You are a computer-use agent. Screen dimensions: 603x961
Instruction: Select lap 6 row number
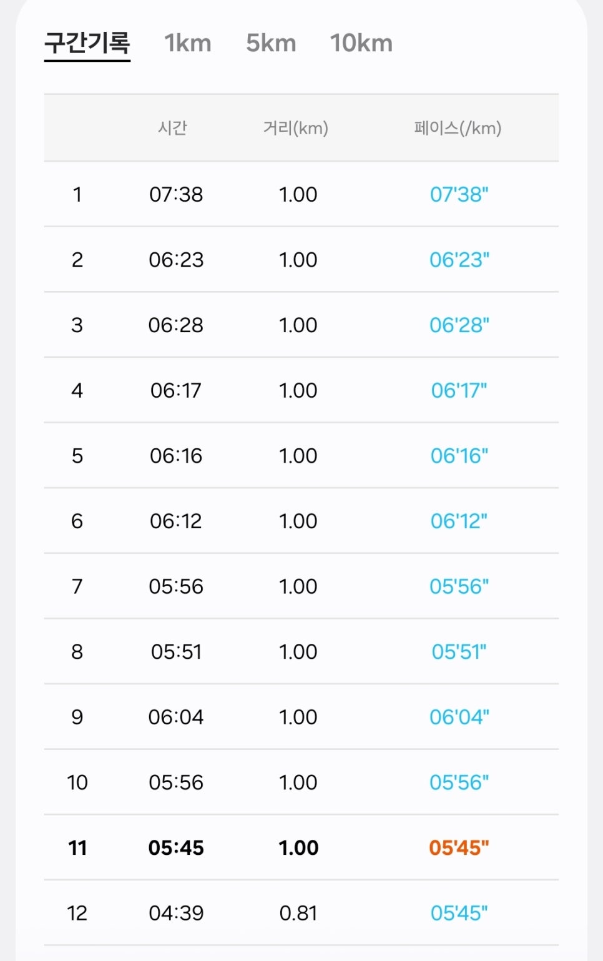77,521
